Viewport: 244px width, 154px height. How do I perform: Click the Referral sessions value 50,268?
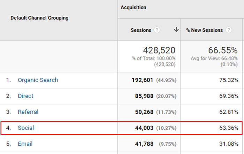coord(144,112)
